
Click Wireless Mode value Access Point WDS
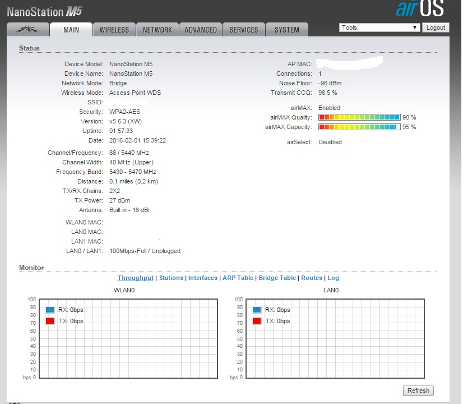135,93
